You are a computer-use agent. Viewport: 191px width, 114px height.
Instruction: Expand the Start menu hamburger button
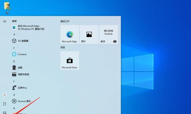(x=5, y=21)
